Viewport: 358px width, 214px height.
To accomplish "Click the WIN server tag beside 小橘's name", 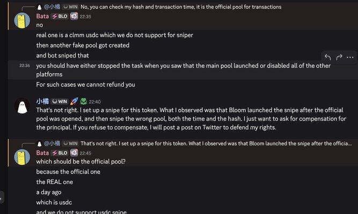I will tap(60, 101).
